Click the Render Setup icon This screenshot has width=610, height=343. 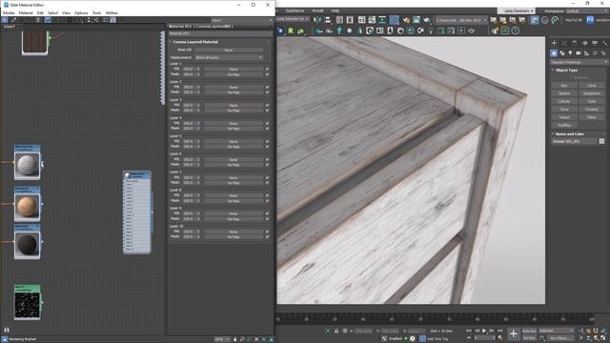(406, 20)
